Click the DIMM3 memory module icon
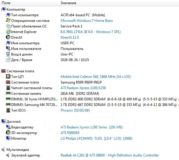This screenshot has height=160, width=179. pos(8,105)
